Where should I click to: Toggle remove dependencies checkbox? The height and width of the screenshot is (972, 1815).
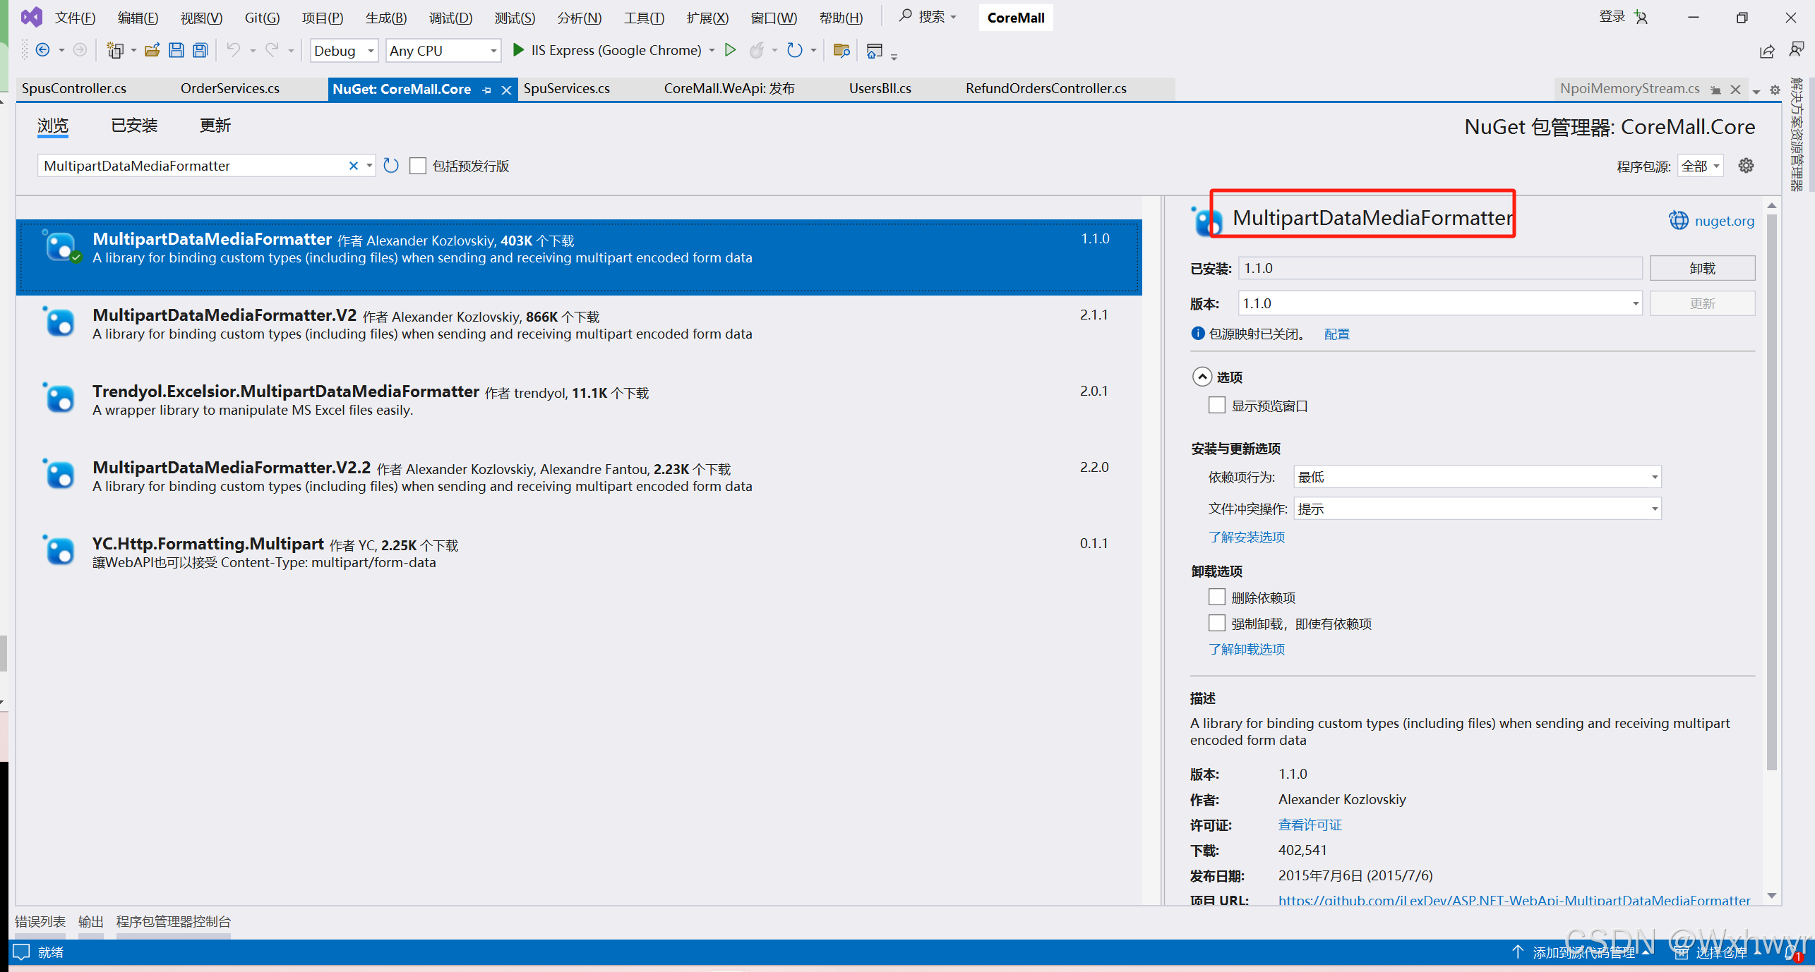coord(1216,597)
